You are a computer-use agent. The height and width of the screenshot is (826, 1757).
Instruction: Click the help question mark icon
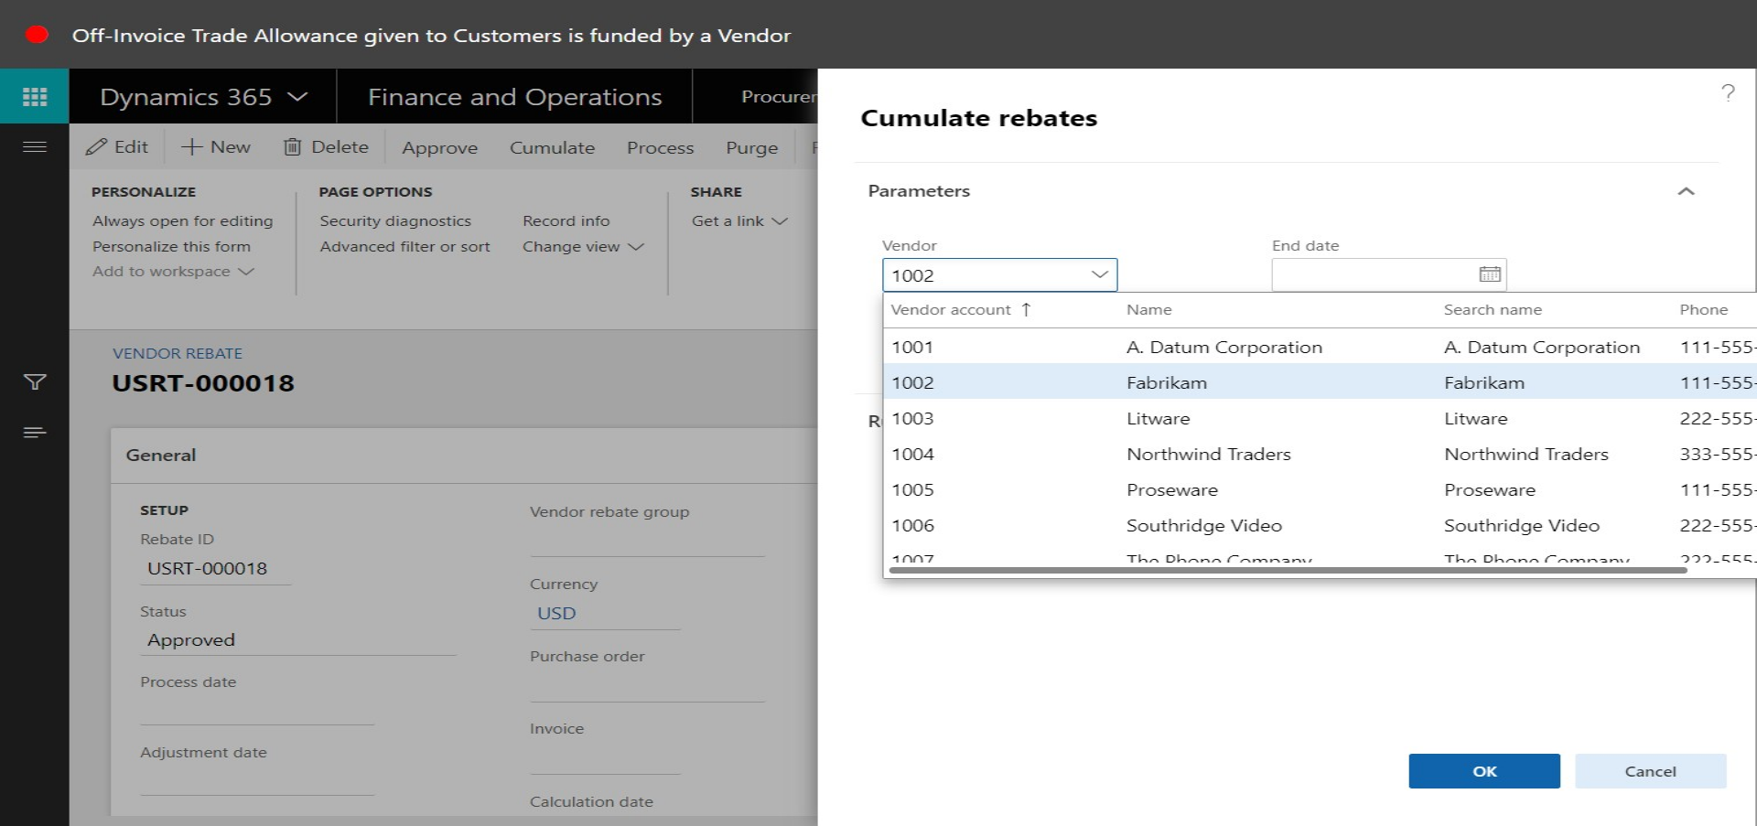pos(1727,92)
